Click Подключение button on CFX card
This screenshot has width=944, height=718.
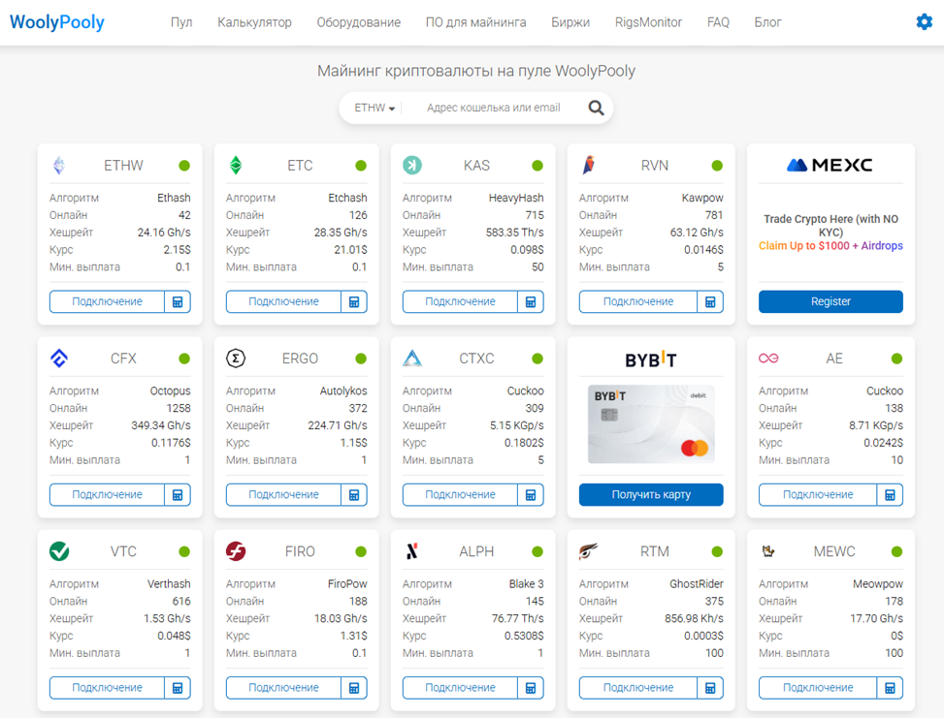click(x=107, y=495)
